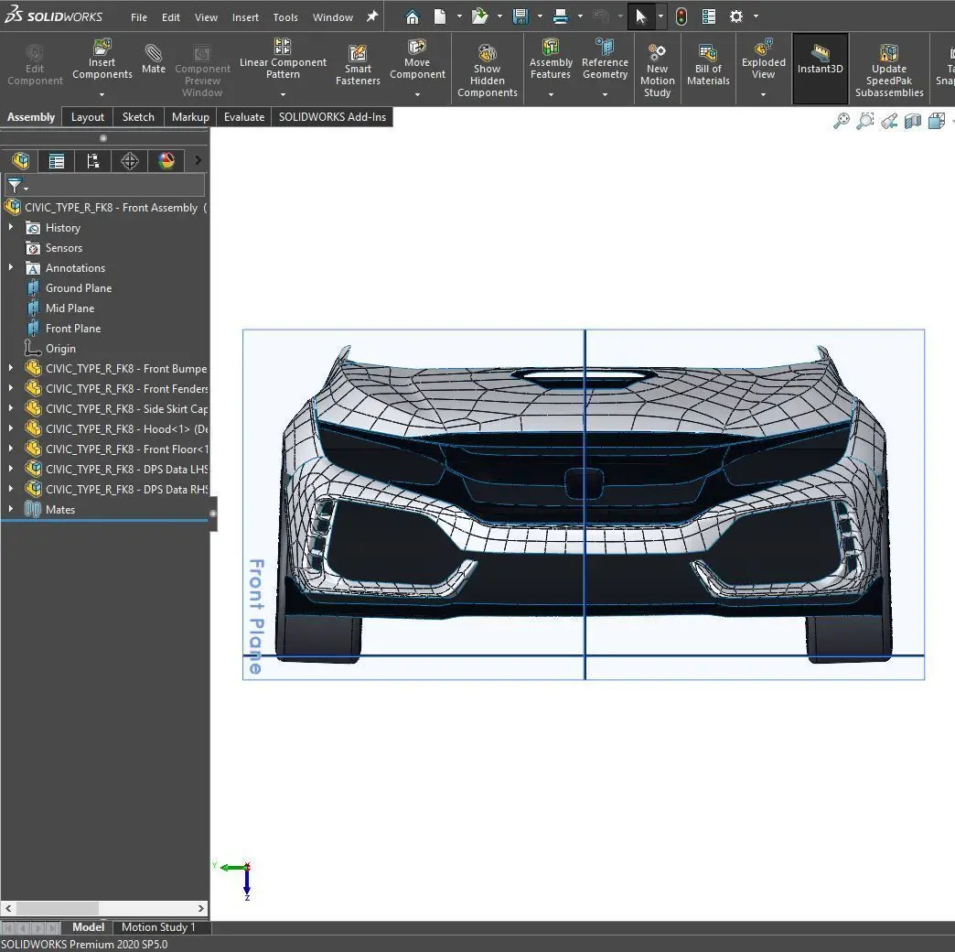Image resolution: width=955 pixels, height=952 pixels.
Task: Switch to the Evaluate tab
Action: pyautogui.click(x=243, y=117)
